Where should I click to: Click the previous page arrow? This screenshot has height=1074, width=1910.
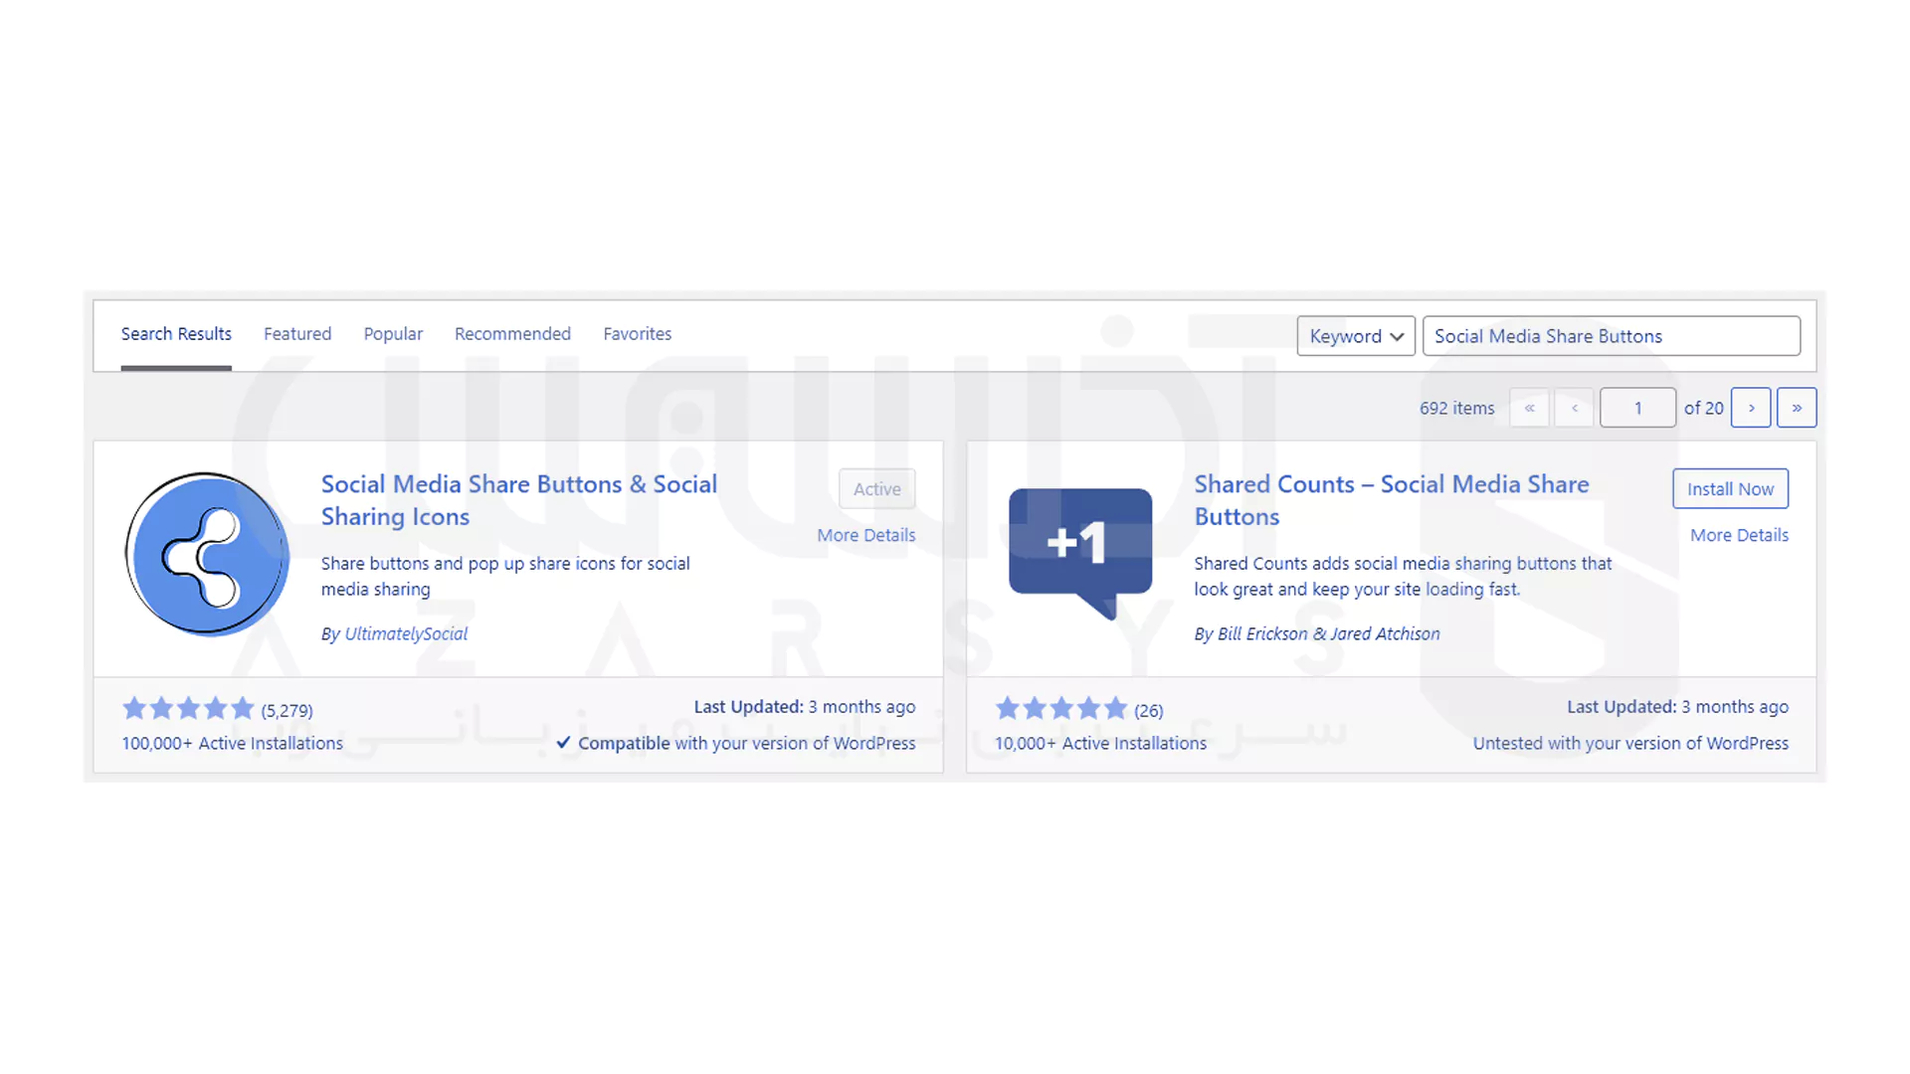[x=1574, y=408]
